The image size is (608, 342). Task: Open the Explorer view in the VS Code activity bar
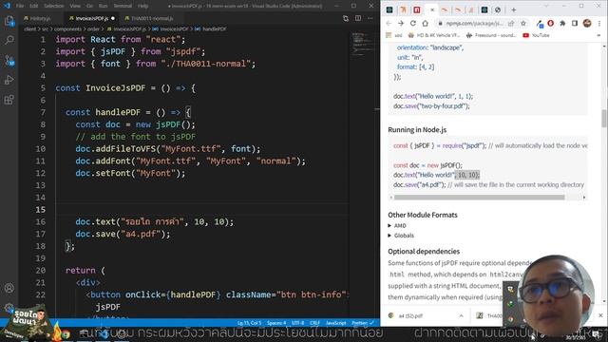coord(9,21)
